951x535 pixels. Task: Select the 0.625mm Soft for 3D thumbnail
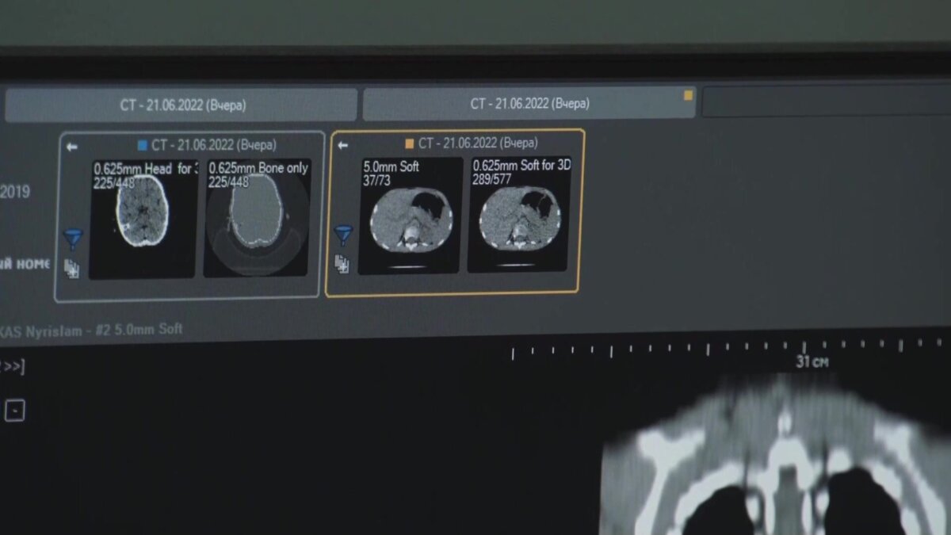(x=518, y=215)
